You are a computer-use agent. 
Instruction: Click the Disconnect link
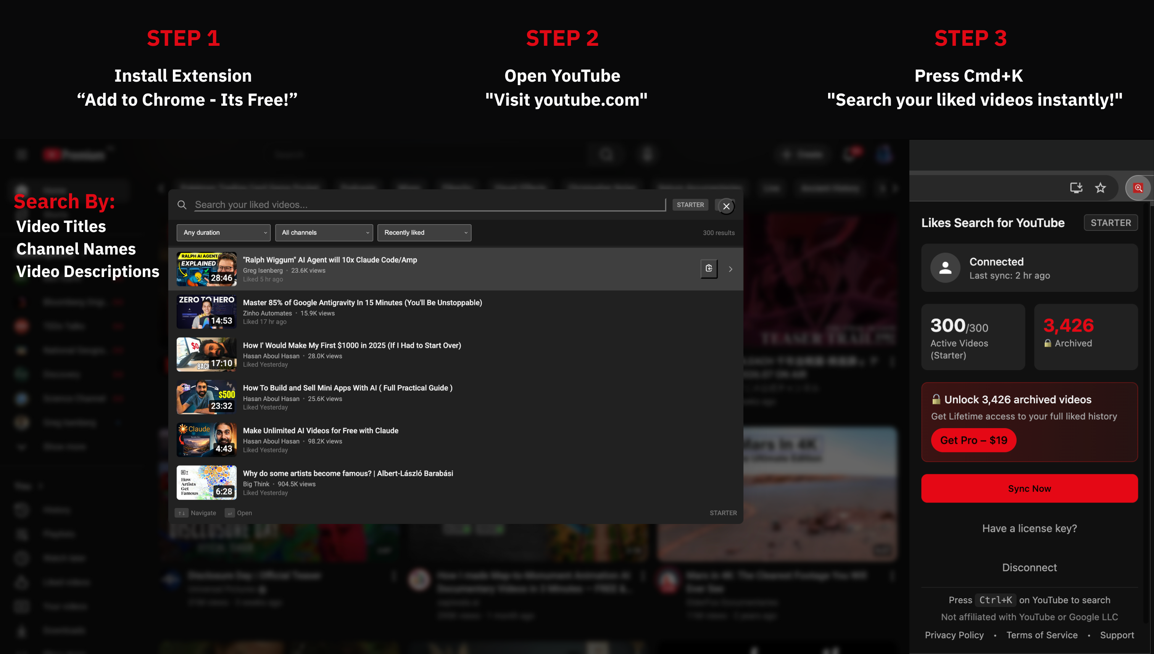(1030, 567)
